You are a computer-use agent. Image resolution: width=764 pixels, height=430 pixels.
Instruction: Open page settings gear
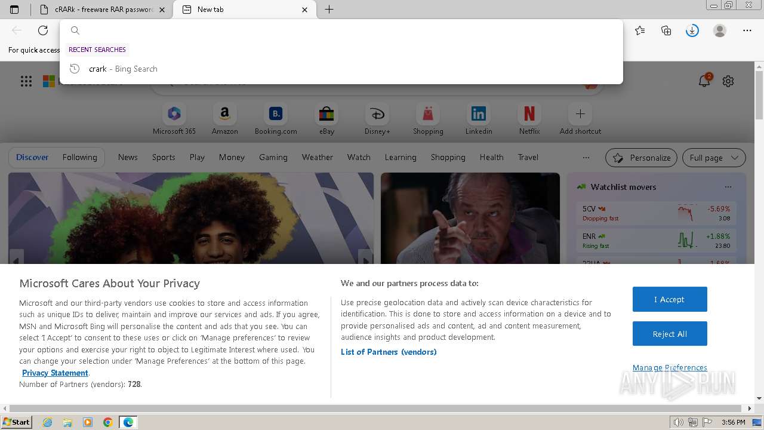pos(728,81)
